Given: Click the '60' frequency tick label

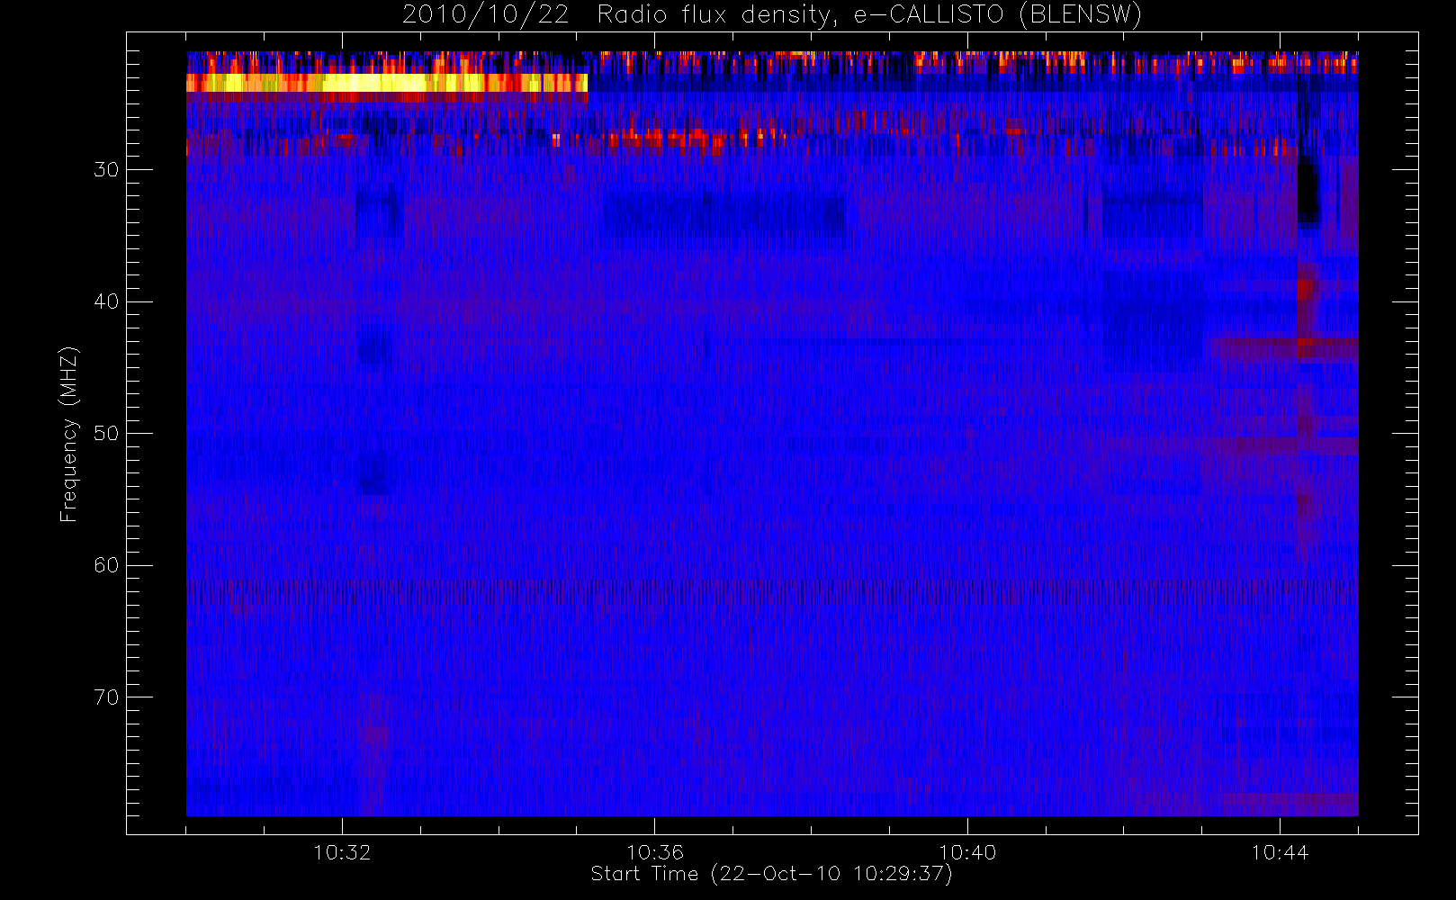Looking at the screenshot, I should (x=106, y=565).
